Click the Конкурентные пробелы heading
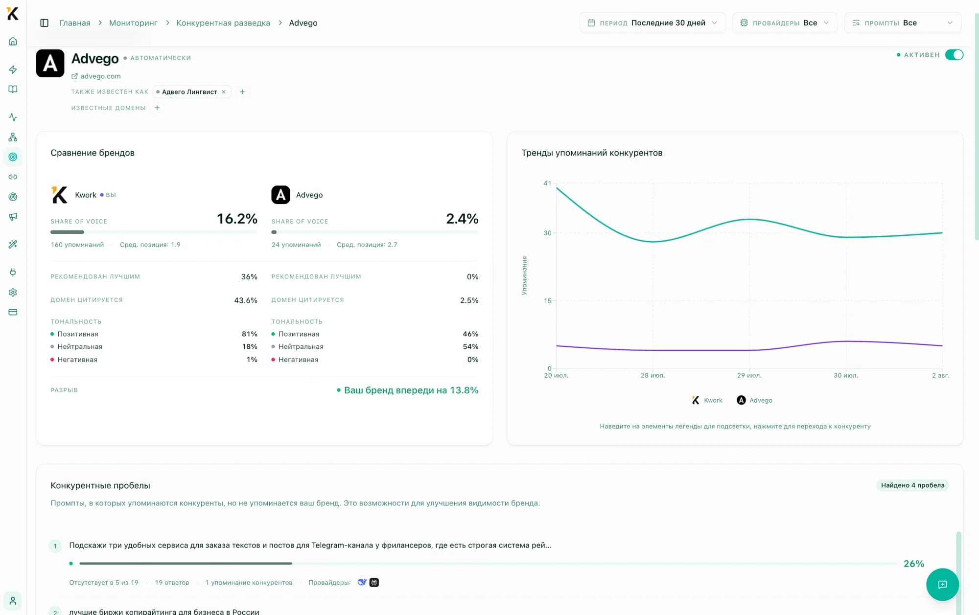The width and height of the screenshot is (979, 615). 100,486
